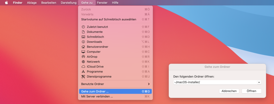Image resolution: width=274 pixels, height=104 pixels.
Task: Click the download arrow icon beside Downloads
Action: 83,42
